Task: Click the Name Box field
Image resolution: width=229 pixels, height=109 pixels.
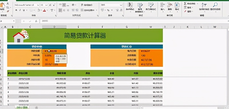Action: [8, 21]
